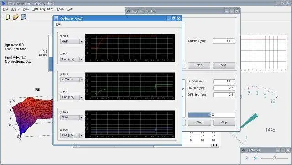Open the Adjust menu
The image size is (292, 165).
coord(15,9)
